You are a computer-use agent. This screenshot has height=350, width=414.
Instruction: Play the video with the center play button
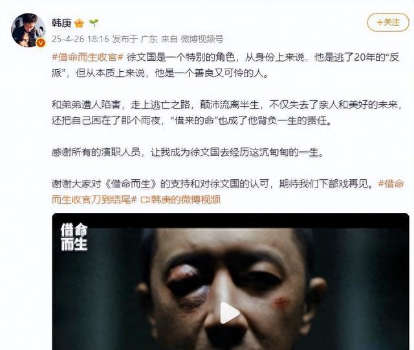pos(230,312)
